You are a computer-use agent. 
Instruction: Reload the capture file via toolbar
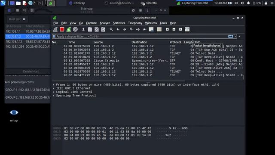[x=103, y=29]
